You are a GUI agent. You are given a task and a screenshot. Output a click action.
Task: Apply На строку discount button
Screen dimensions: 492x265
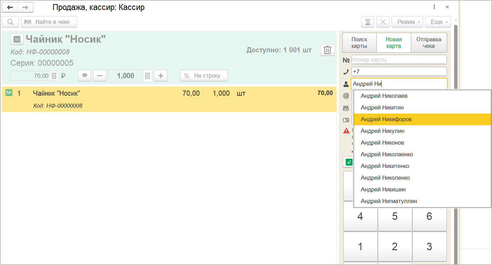[x=204, y=76]
